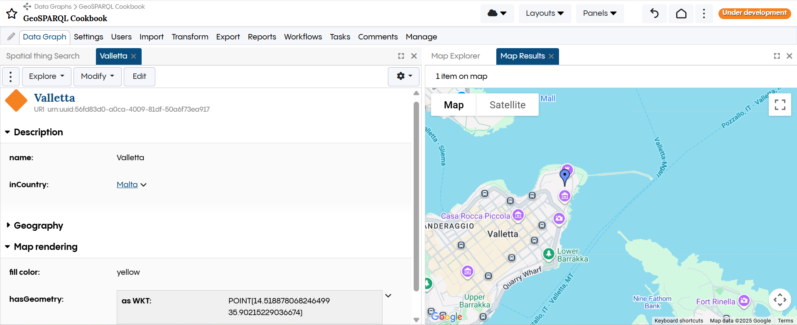The image size is (797, 325).
Task: Click the undo arrow icon
Action: pos(654,13)
